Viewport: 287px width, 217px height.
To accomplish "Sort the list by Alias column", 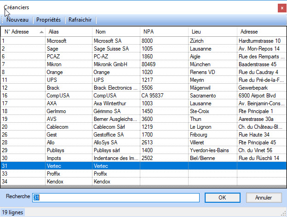I will click(x=69, y=32).
